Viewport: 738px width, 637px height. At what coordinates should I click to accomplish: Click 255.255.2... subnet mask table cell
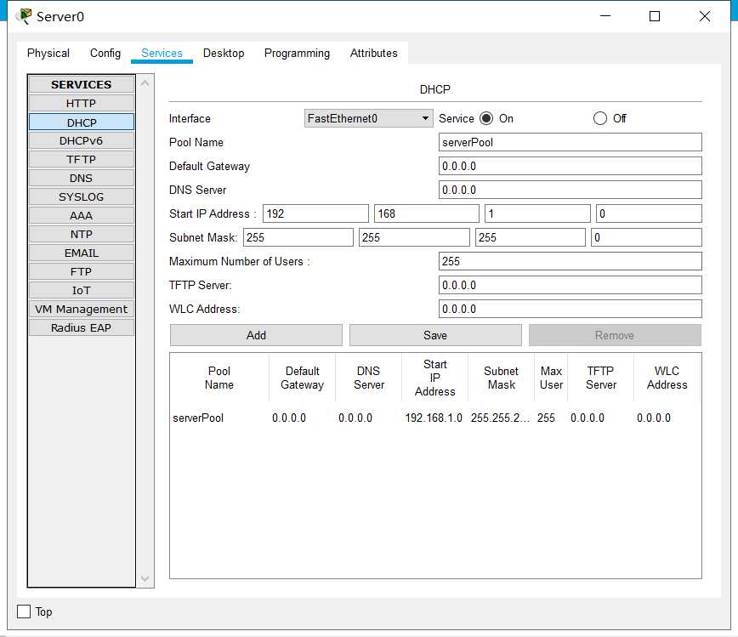[500, 418]
